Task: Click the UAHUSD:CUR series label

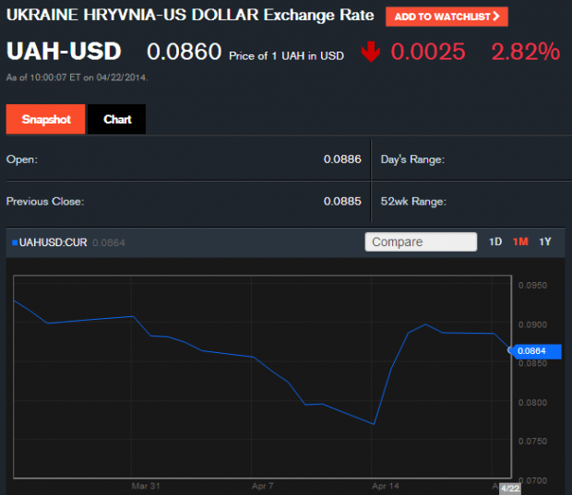Action: 53,242
